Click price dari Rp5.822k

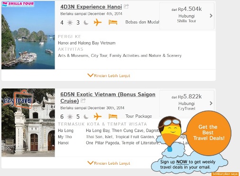tap(186, 97)
